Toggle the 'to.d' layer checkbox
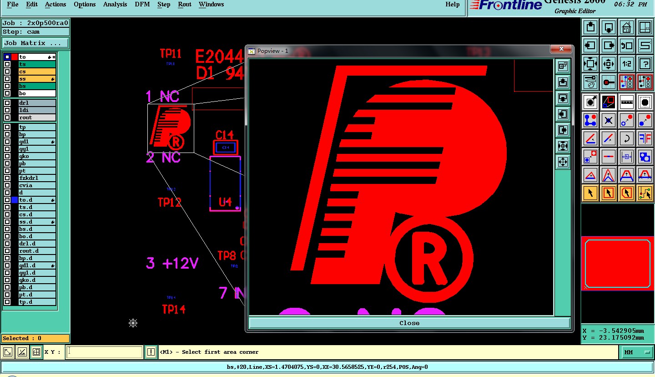The height and width of the screenshot is (377, 655). [x=7, y=200]
